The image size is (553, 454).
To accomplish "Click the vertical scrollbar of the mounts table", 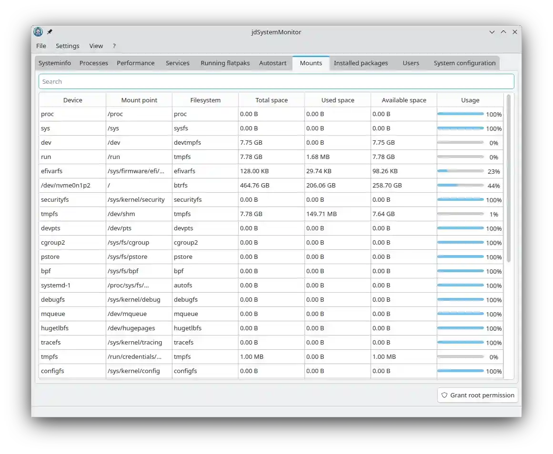I will pyautogui.click(x=508, y=178).
